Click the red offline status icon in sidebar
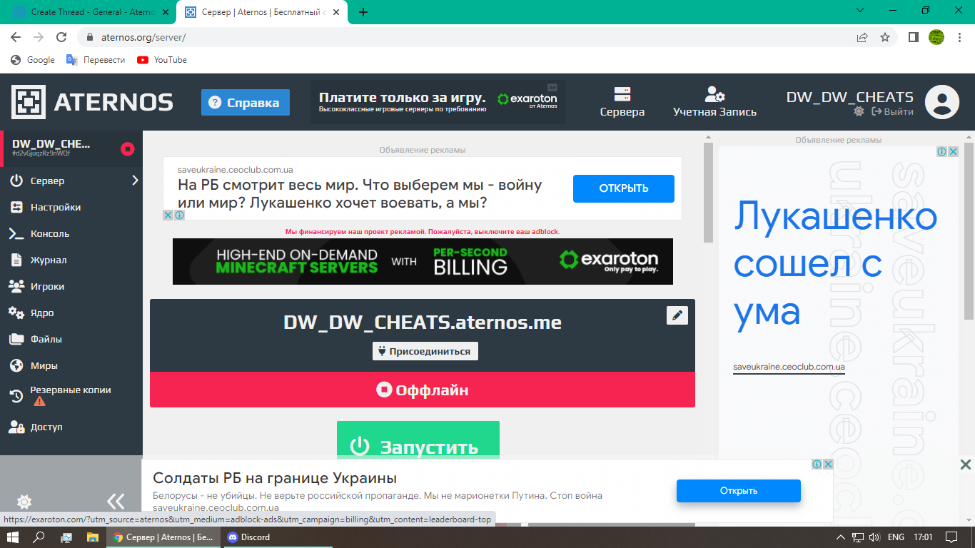Image resolution: width=975 pixels, height=548 pixels. pos(128,148)
